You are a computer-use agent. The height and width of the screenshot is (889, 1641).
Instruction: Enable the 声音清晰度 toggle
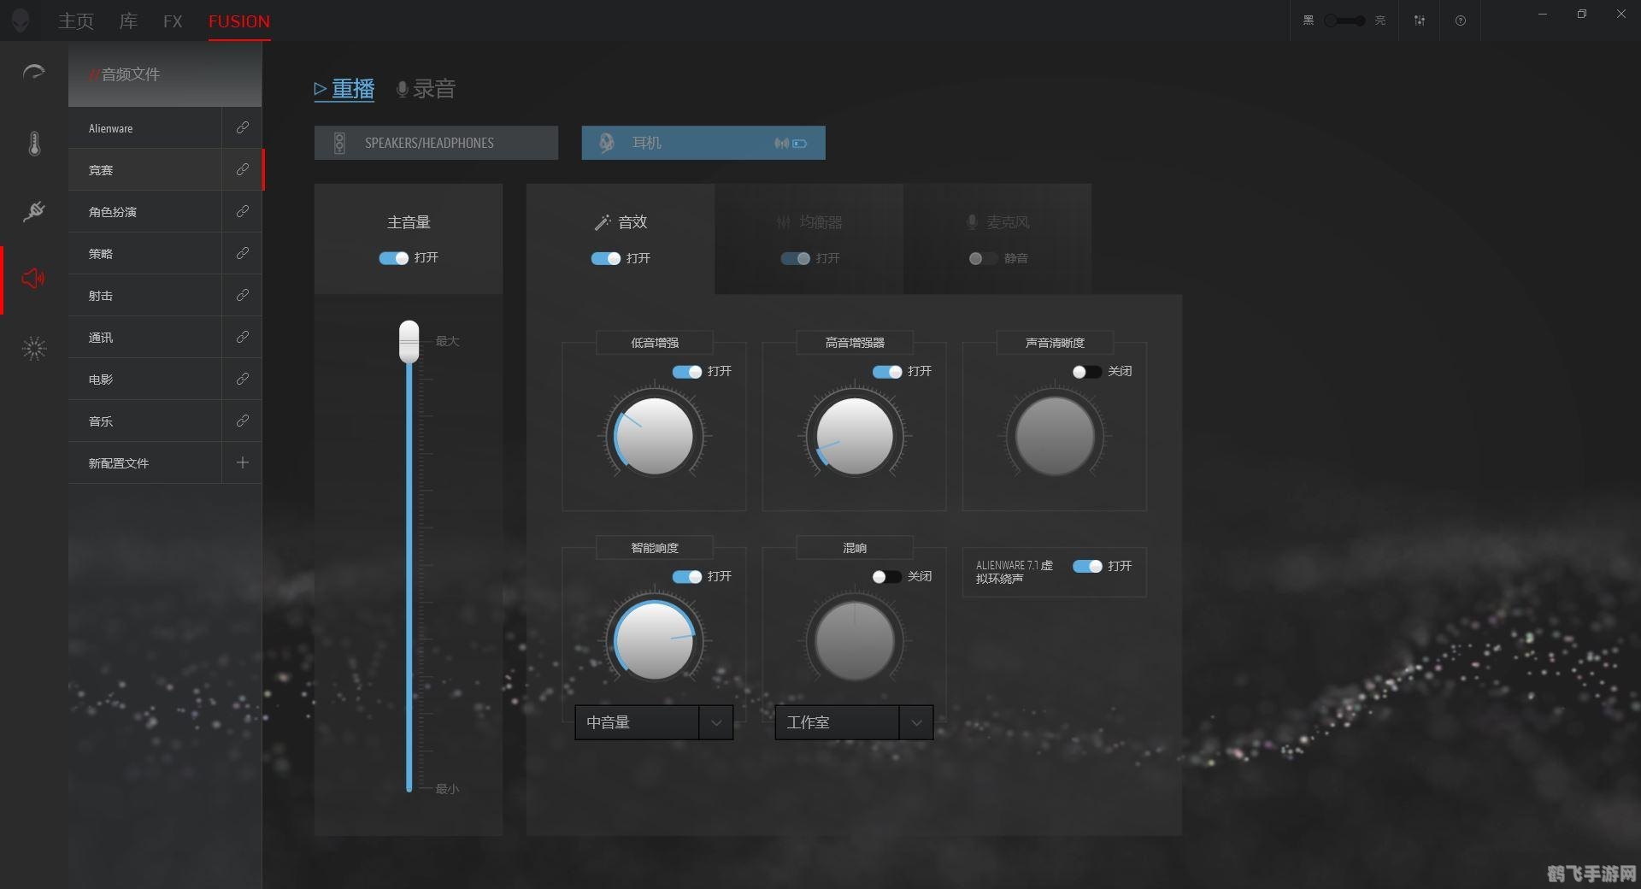click(x=1087, y=372)
